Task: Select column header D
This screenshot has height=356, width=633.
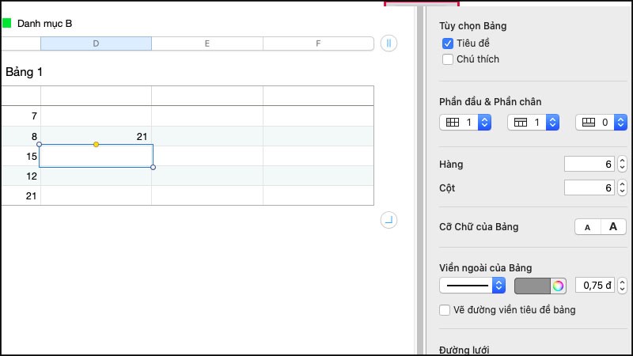Action: tap(96, 44)
